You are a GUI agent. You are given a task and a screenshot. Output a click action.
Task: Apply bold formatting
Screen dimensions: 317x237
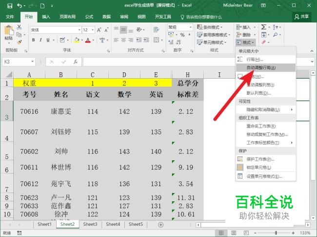click(x=33, y=40)
